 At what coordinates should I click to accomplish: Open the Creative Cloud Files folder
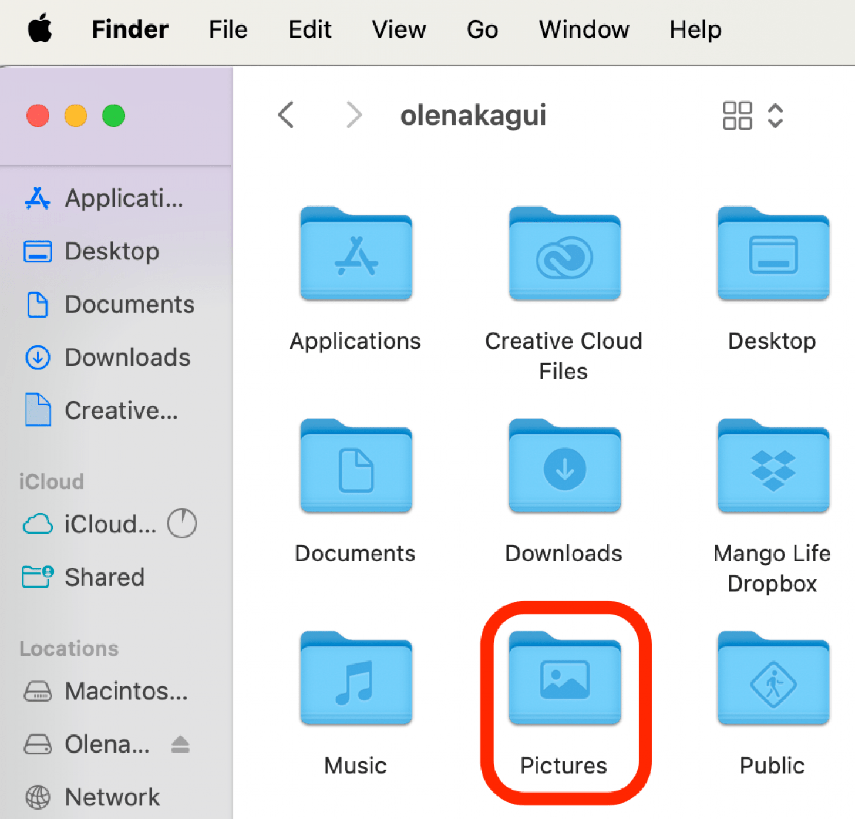(x=564, y=256)
